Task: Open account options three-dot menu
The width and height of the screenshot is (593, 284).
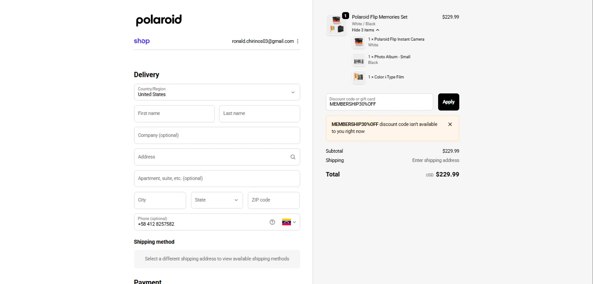Action: pyautogui.click(x=298, y=41)
